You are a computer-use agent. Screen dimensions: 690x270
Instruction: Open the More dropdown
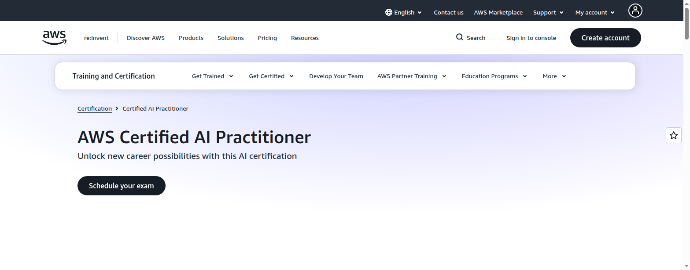(x=554, y=76)
